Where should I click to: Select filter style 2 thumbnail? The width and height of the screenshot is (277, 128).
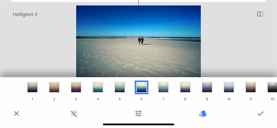(x=54, y=87)
